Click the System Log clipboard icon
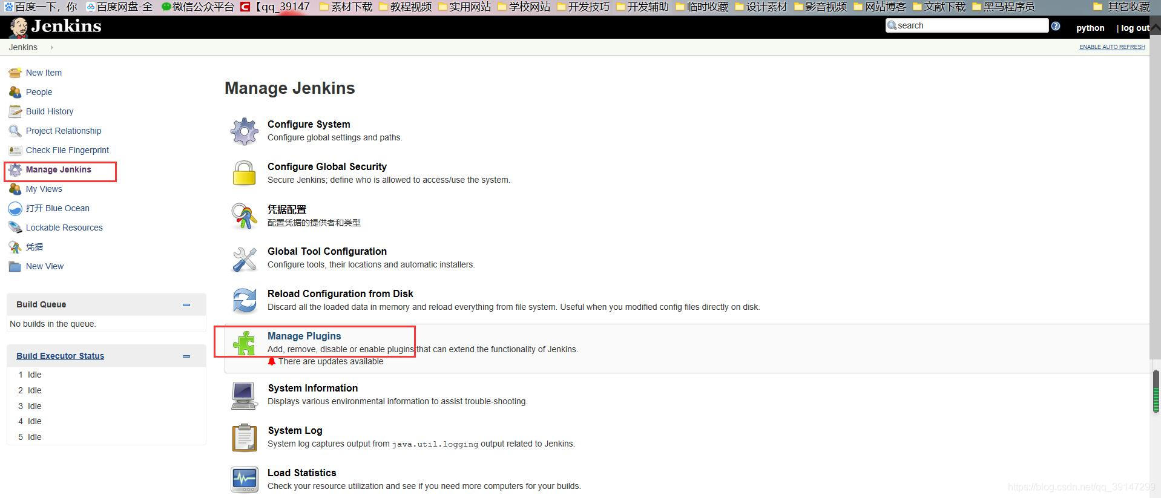Image resolution: width=1161 pixels, height=498 pixels. pos(245,437)
